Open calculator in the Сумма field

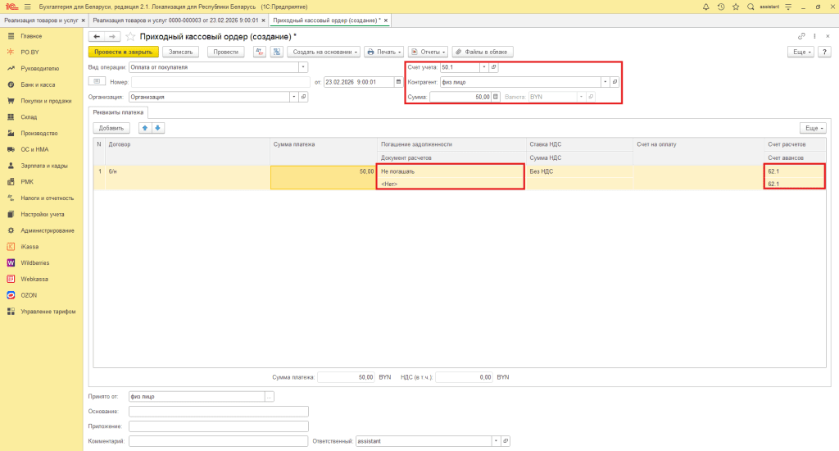(496, 97)
